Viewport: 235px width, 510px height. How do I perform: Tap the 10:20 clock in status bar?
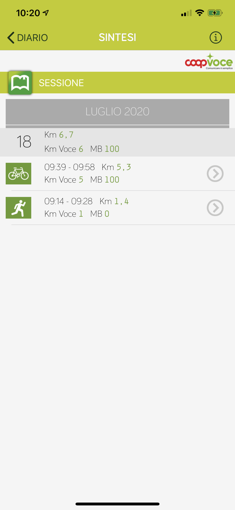(28, 13)
